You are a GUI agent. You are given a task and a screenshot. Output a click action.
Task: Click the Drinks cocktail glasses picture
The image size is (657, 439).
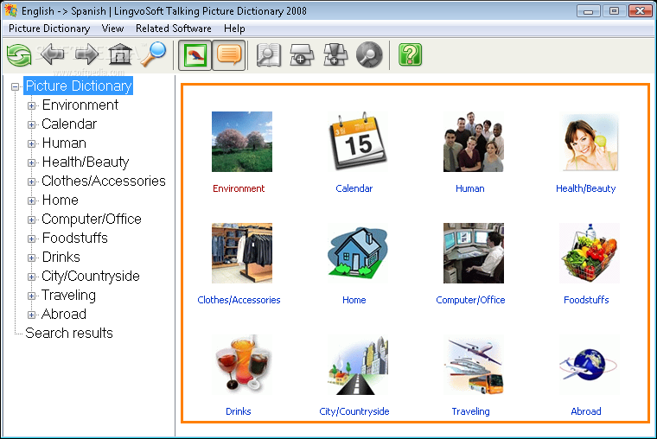[x=242, y=365]
